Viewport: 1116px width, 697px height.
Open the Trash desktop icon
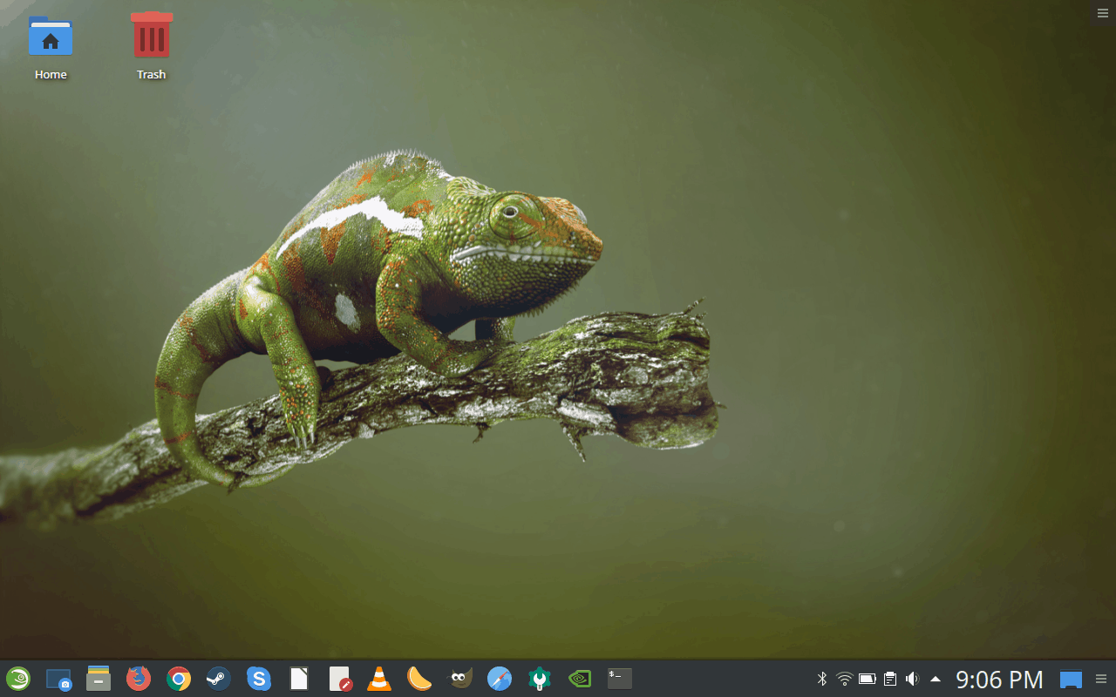(152, 35)
